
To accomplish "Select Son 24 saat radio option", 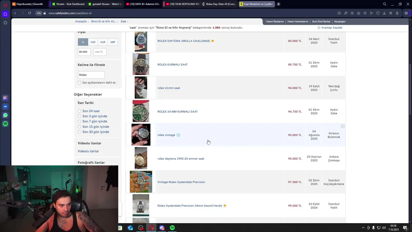I will coord(80,111).
